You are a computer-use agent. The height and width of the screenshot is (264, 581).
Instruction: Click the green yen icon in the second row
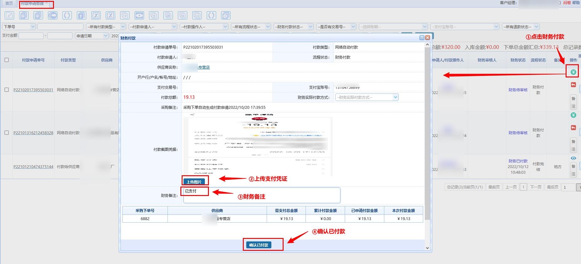tap(573, 115)
